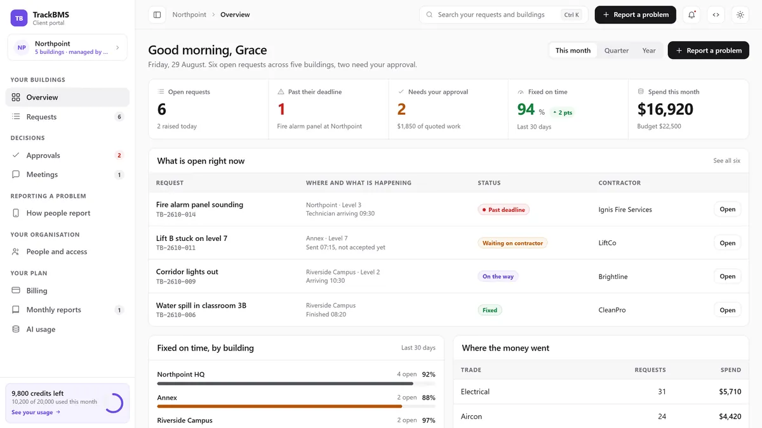The height and width of the screenshot is (428, 762).
Task: Click the How people report phone icon
Action: point(16,213)
